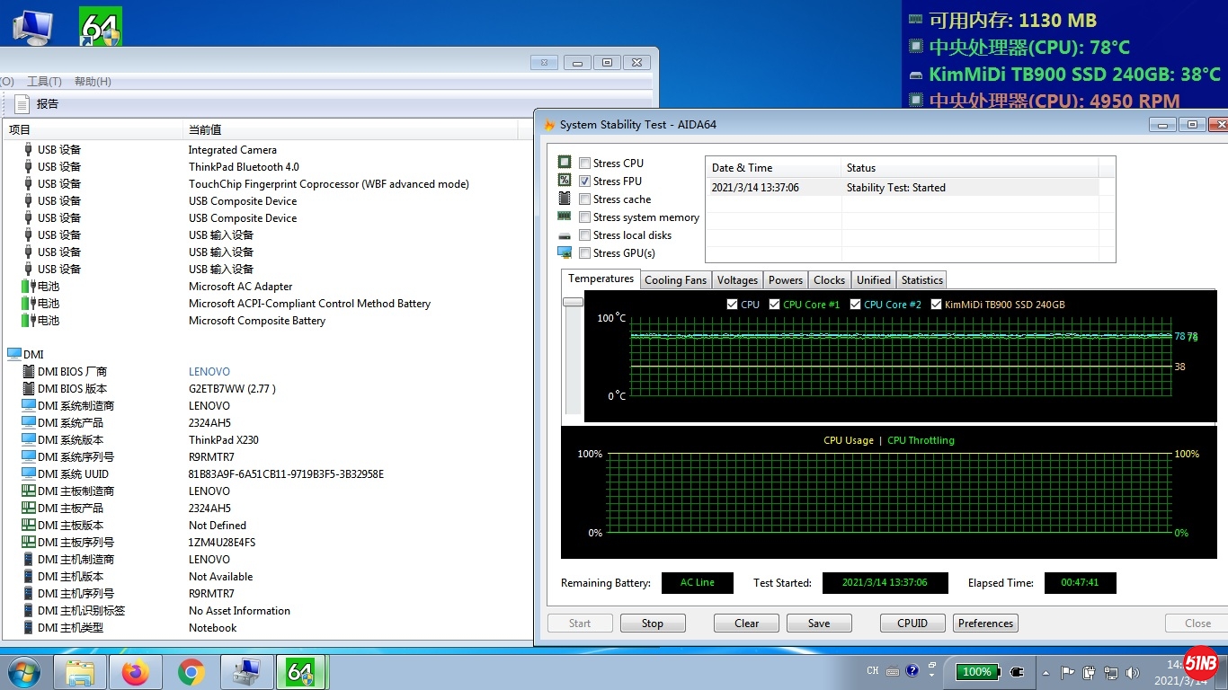This screenshot has height=690, width=1228.
Task: Click the Preferences button
Action: (x=985, y=624)
